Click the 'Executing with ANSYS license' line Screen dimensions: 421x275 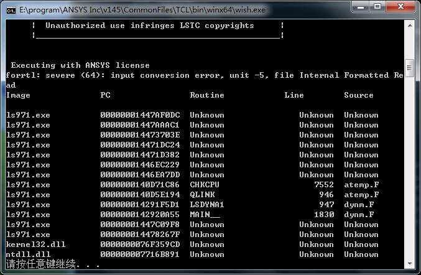click(80, 65)
